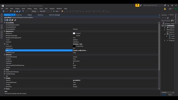Click the Properties page icon in Properties toolbar
Screen dimensions: 178x100
pos(10,20)
